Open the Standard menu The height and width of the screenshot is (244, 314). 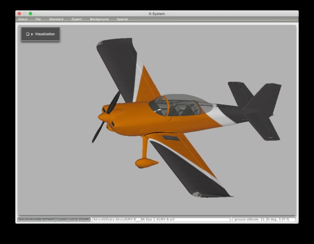pyautogui.click(x=56, y=19)
